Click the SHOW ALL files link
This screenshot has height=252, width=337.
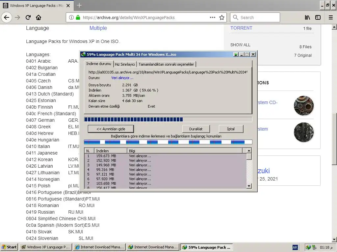(x=240, y=45)
